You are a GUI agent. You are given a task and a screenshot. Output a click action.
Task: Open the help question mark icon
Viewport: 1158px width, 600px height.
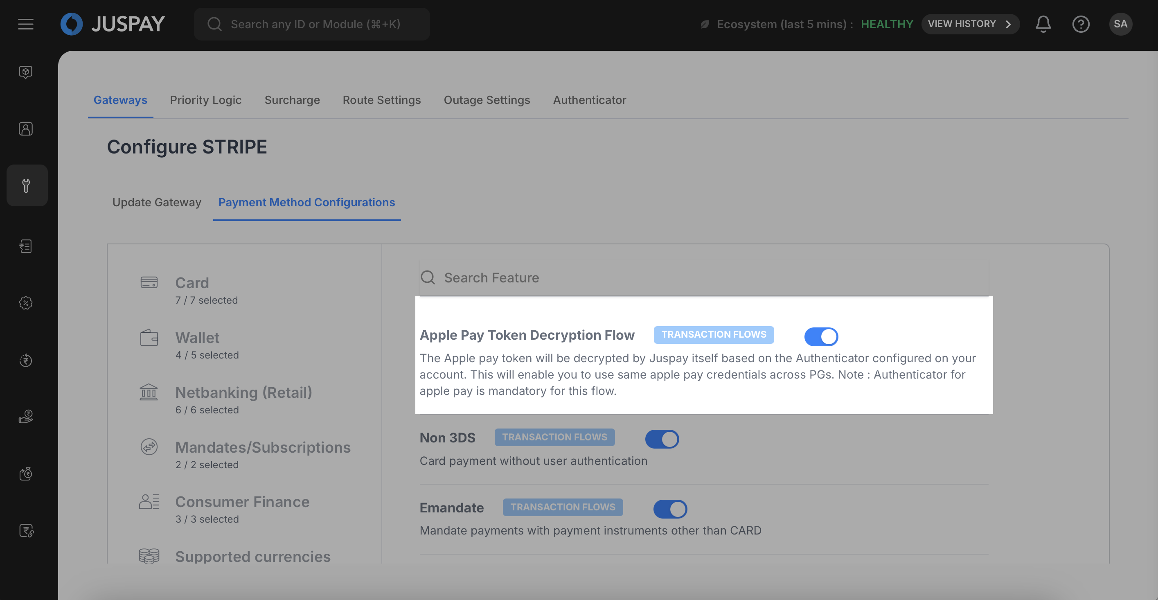pyautogui.click(x=1081, y=24)
